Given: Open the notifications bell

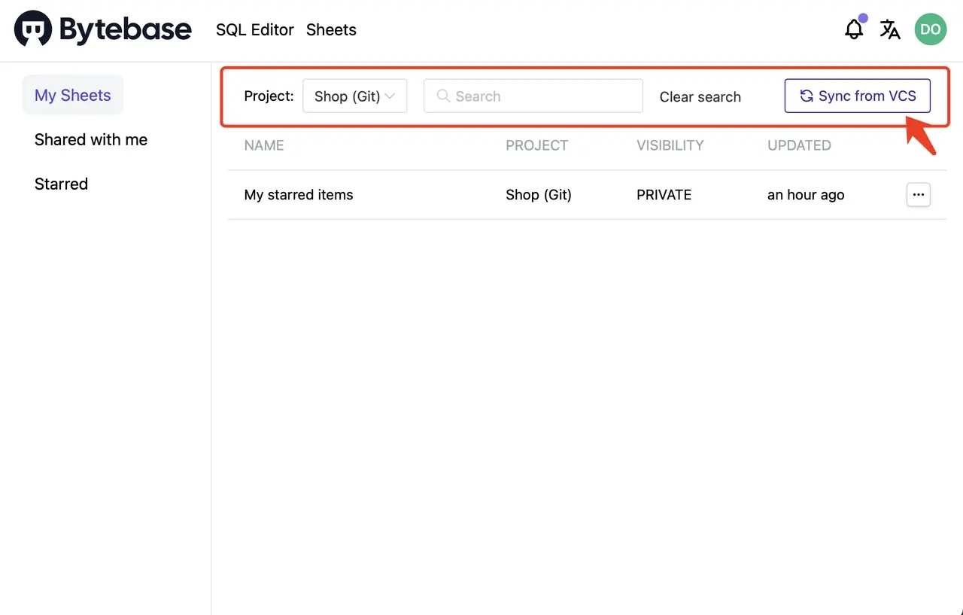Looking at the screenshot, I should tap(854, 29).
